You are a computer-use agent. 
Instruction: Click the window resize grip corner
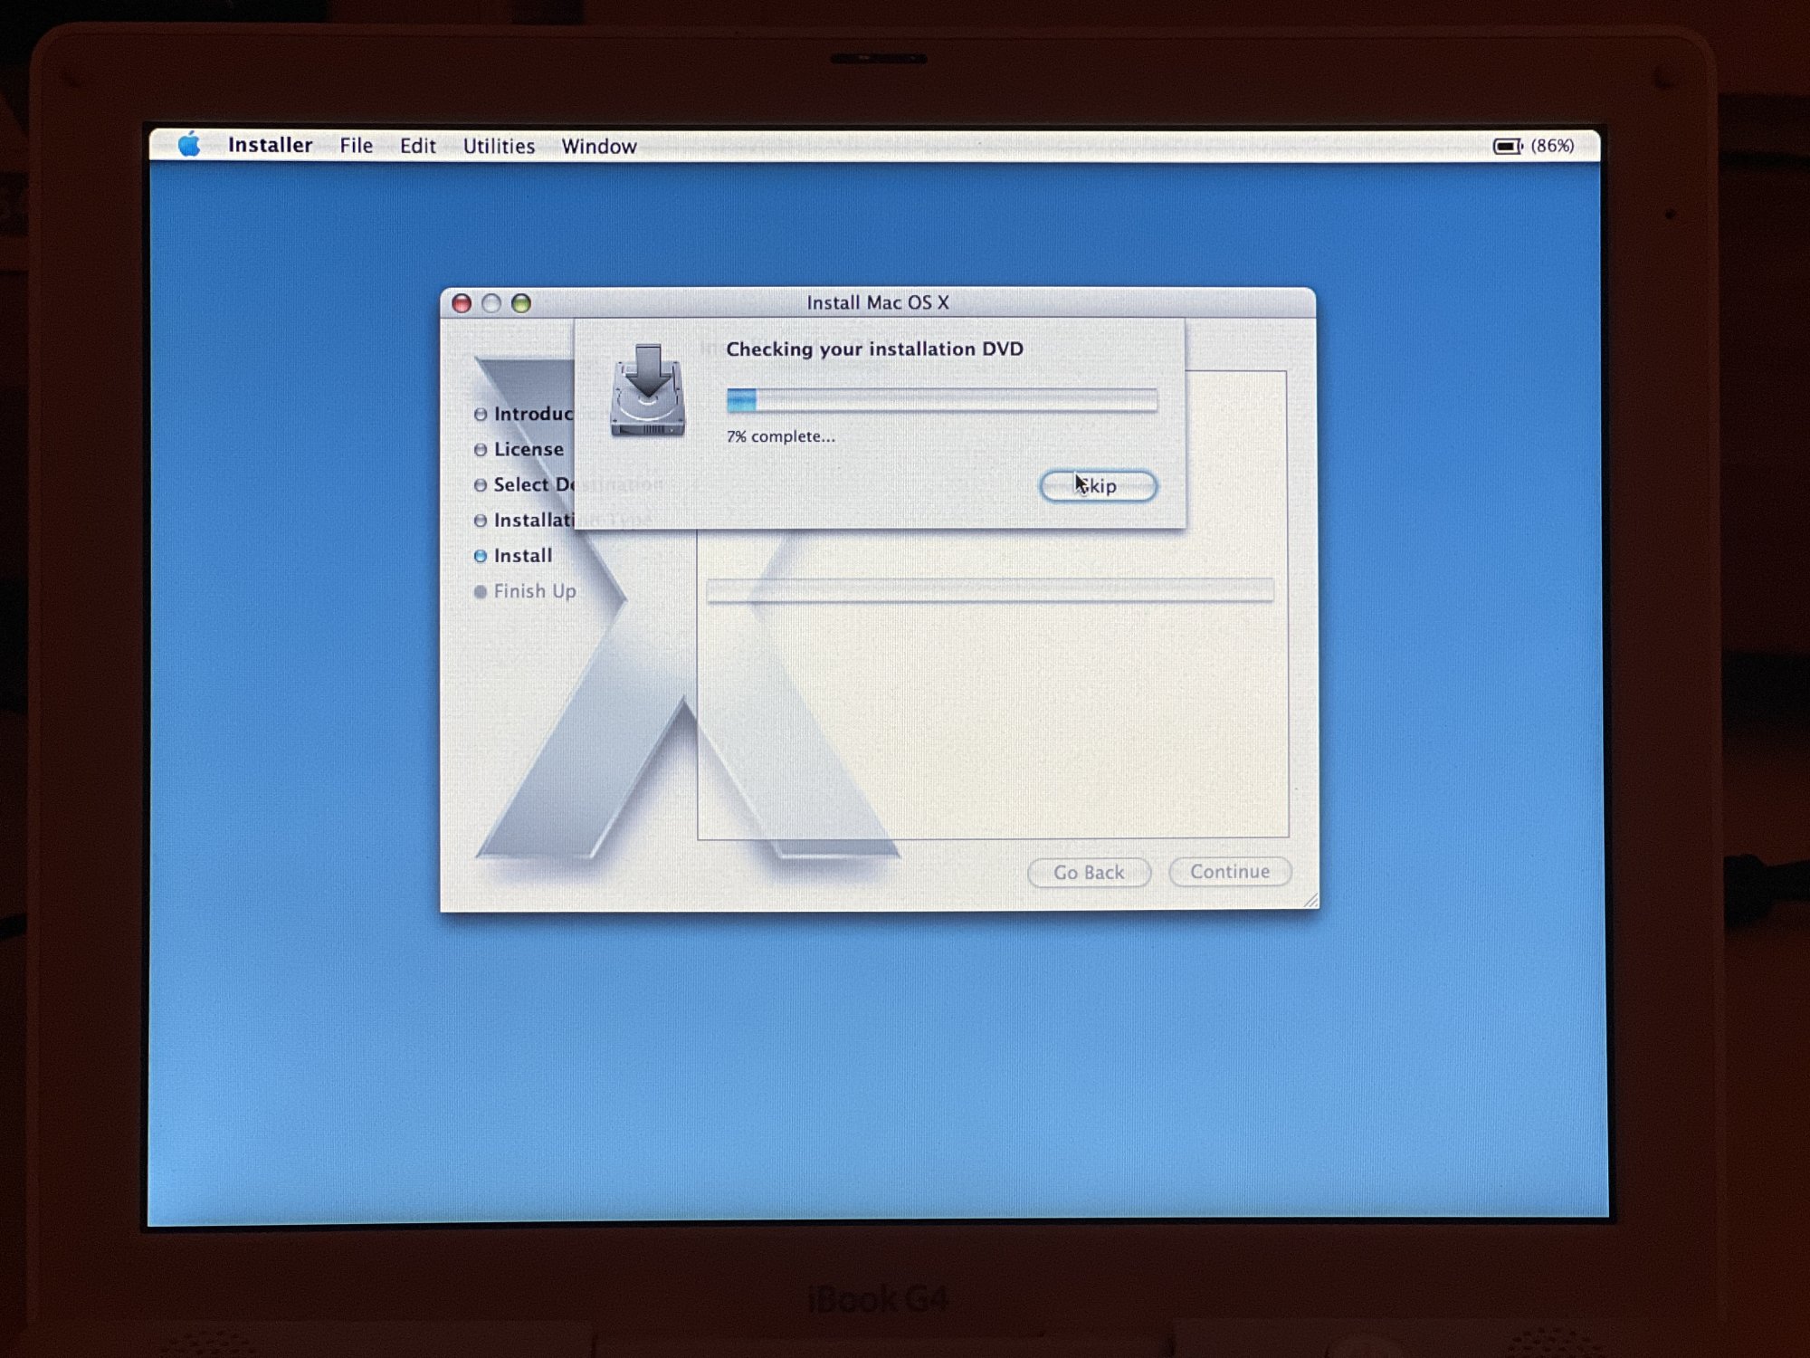[x=1310, y=899]
